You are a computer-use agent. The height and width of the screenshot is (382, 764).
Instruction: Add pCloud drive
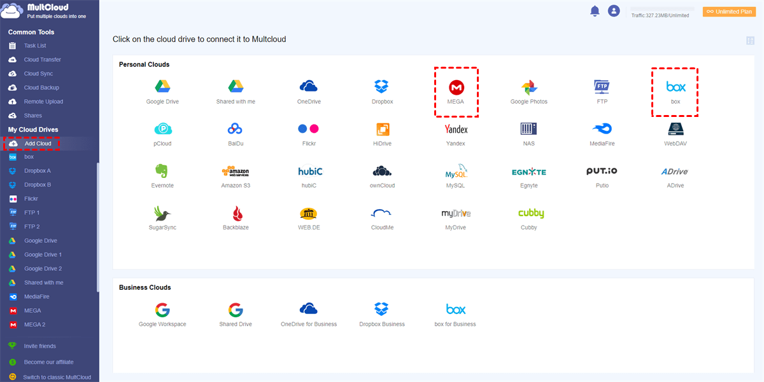(x=162, y=134)
